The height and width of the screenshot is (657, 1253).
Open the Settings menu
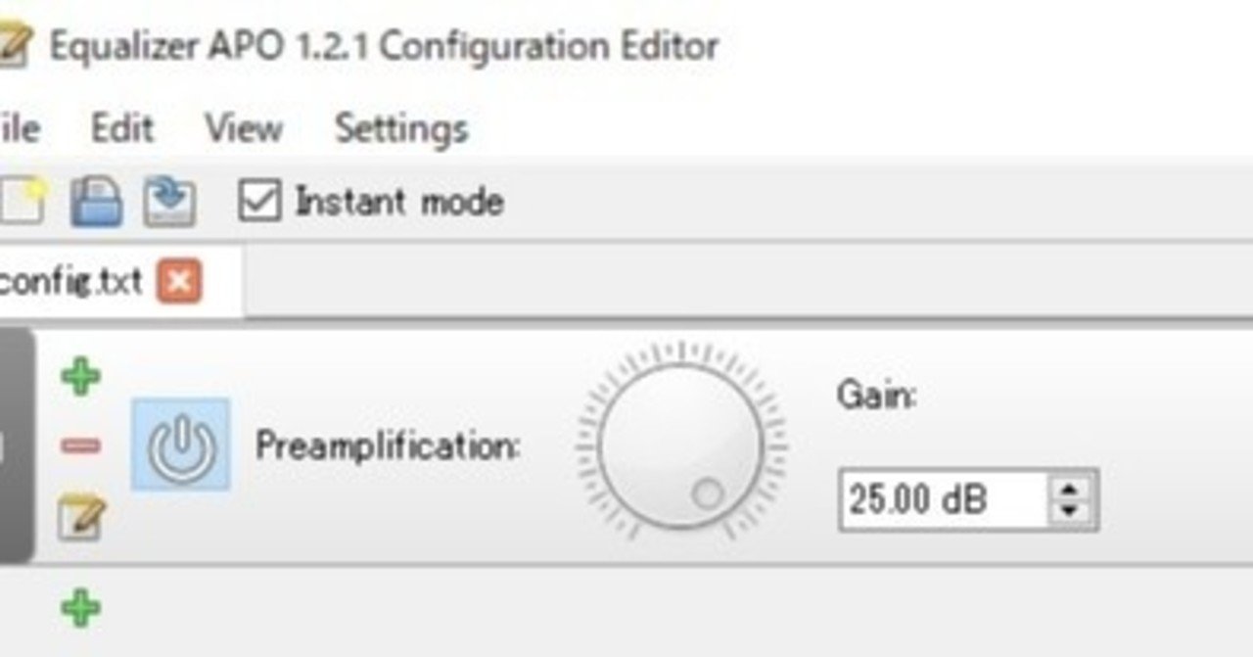pyautogui.click(x=401, y=129)
